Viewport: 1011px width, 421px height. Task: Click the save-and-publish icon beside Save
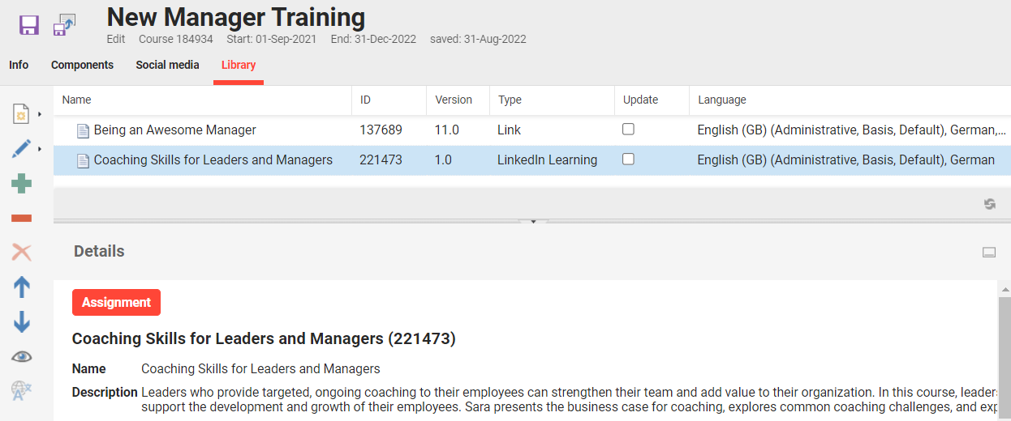coord(64,25)
